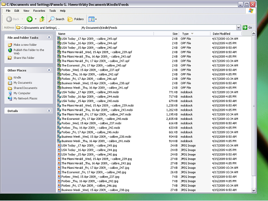Screen dimensions: 268x201
Task: Open the Search pane
Action: point(56,19)
